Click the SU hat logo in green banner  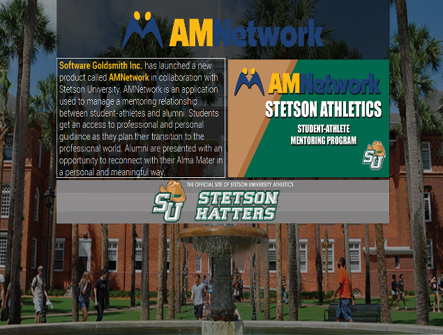coord(373,155)
